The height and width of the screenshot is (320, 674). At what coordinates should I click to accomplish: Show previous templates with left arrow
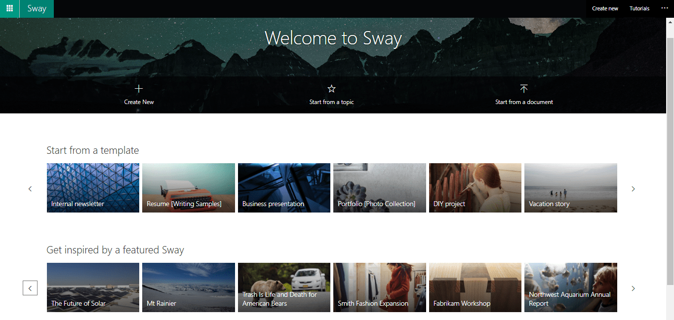tap(30, 189)
